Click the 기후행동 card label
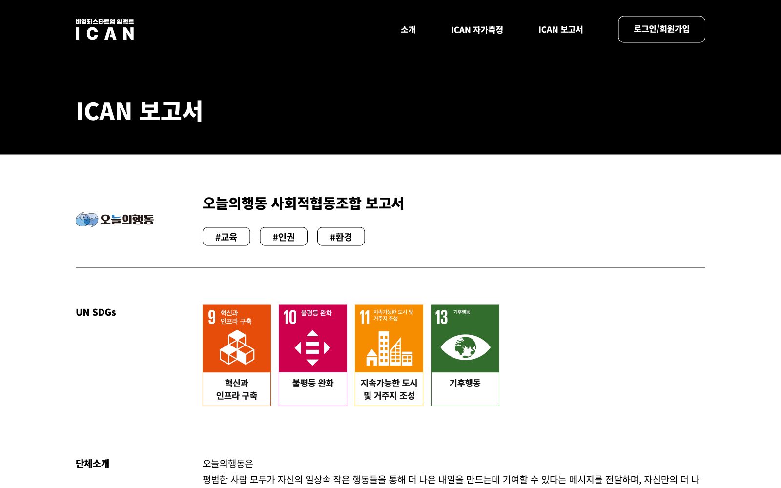781x488 pixels. 465,383
